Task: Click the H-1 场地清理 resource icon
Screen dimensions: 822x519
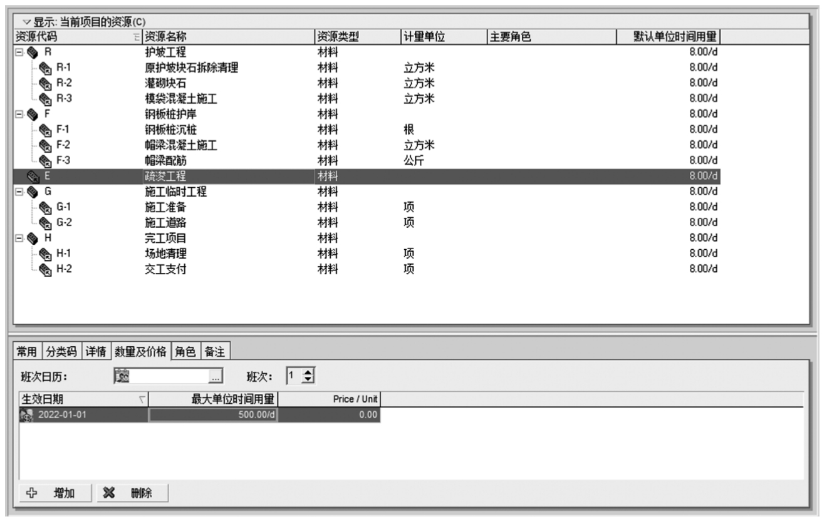Action: coord(44,254)
